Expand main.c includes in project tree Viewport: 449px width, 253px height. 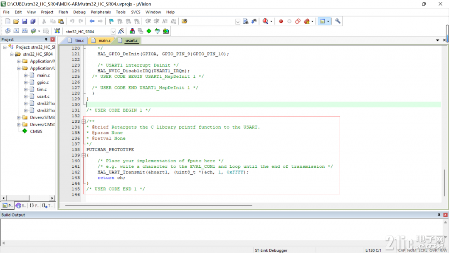point(26,75)
